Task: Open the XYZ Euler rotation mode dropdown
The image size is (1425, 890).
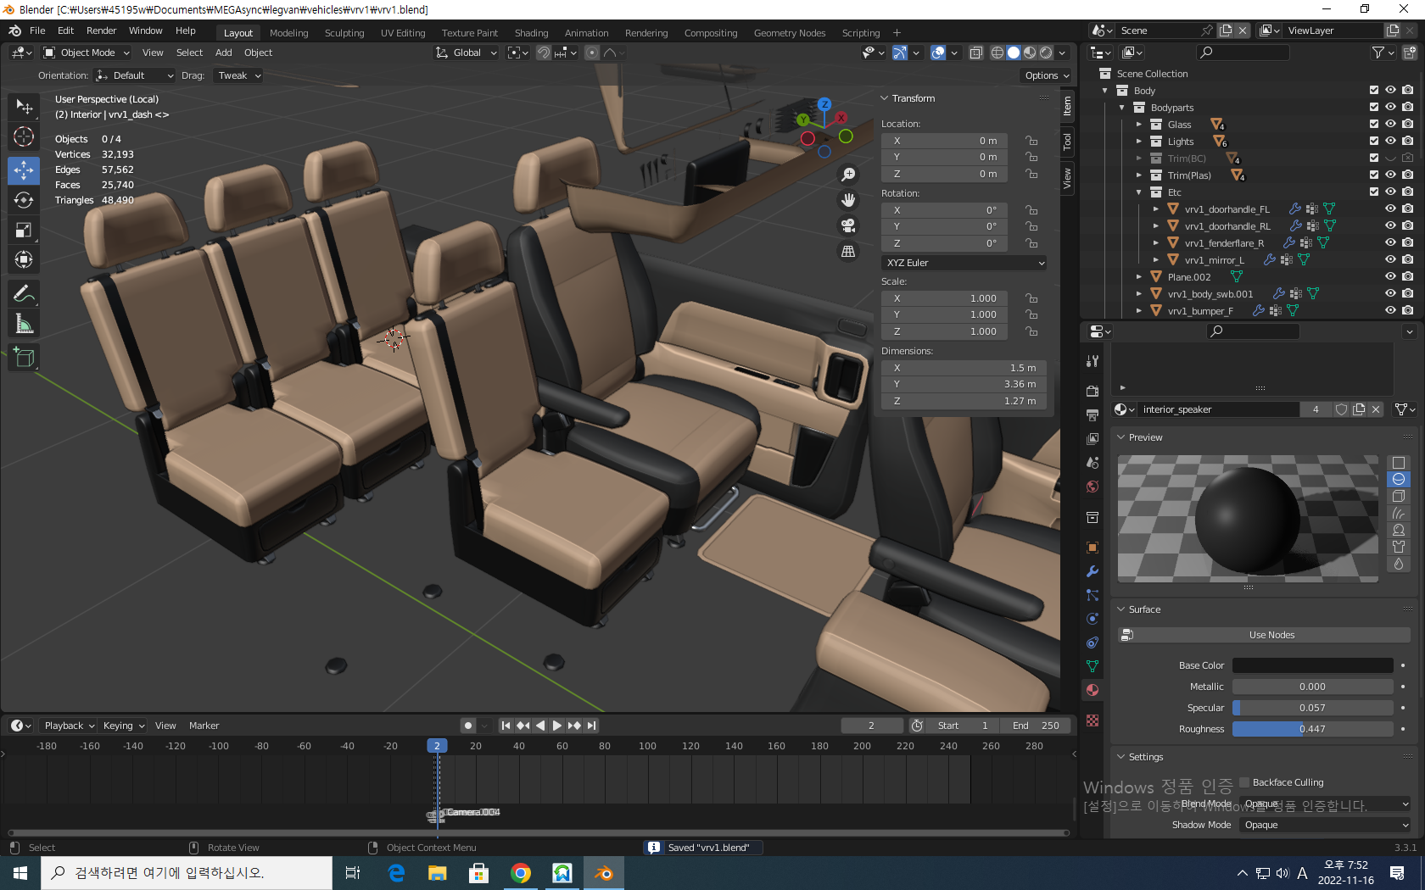Action: tap(964, 263)
